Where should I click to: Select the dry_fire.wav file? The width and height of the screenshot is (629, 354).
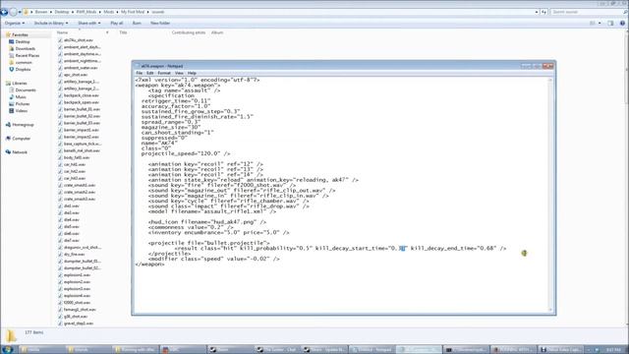point(75,255)
